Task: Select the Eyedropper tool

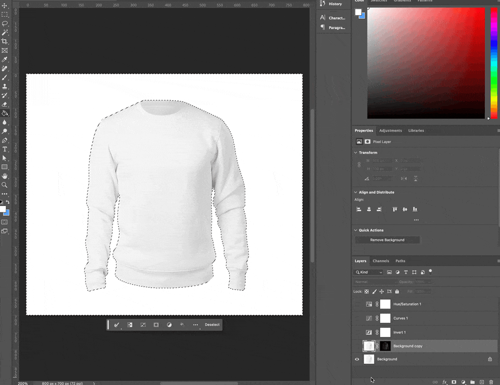Action: point(5,59)
